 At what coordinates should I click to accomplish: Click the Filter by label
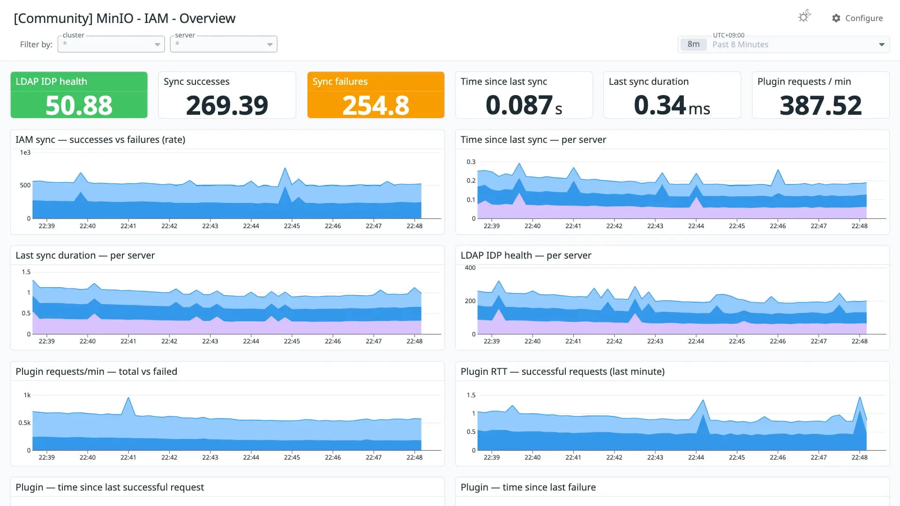[x=36, y=45]
